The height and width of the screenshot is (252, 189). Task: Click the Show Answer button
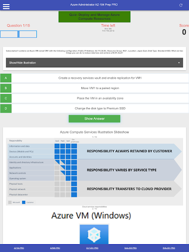point(94,119)
